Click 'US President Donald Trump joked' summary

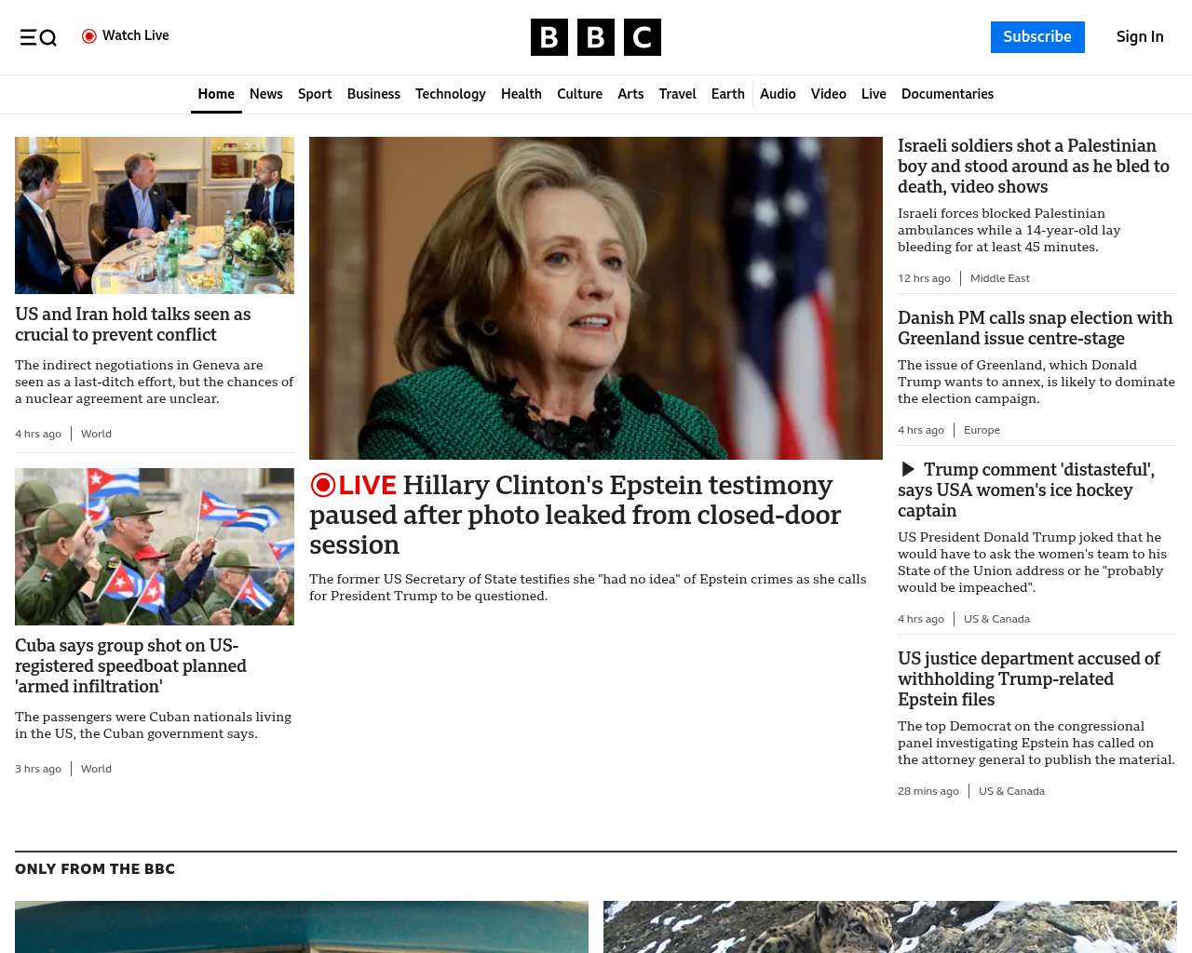click(x=1031, y=562)
